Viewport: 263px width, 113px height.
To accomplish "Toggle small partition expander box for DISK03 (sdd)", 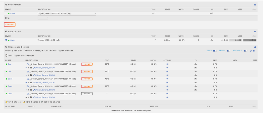I will click(x=30, y=65).
